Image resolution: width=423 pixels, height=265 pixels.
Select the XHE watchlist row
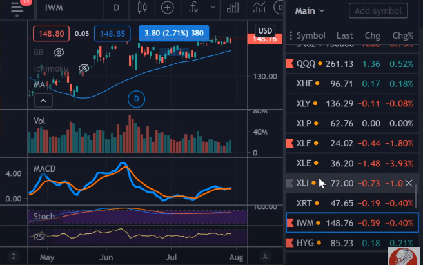click(352, 84)
